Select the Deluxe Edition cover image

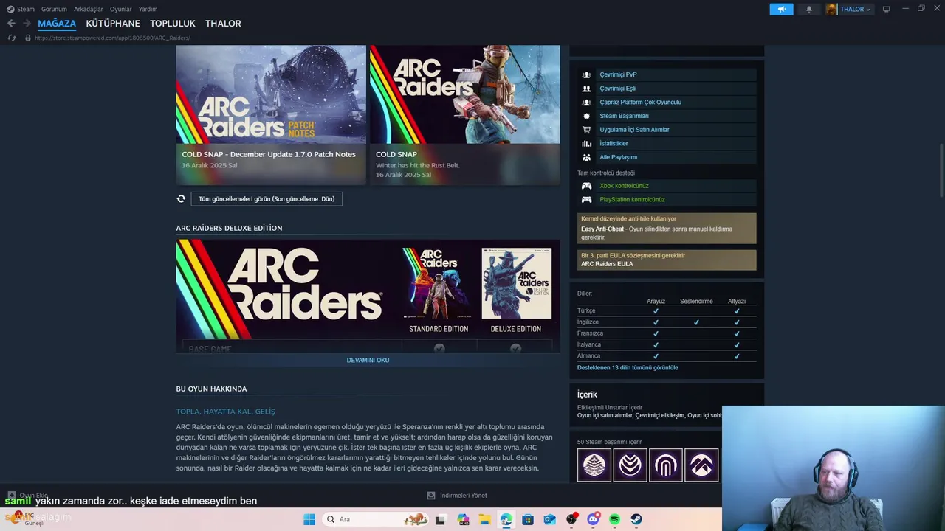click(516, 283)
